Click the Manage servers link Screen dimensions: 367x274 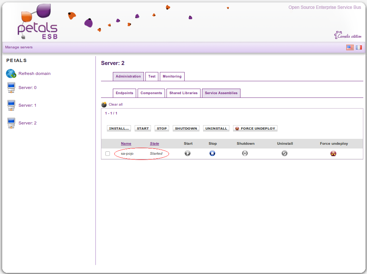tap(19, 47)
